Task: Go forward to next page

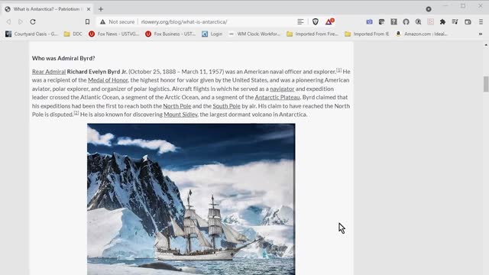Action: [x=21, y=22]
